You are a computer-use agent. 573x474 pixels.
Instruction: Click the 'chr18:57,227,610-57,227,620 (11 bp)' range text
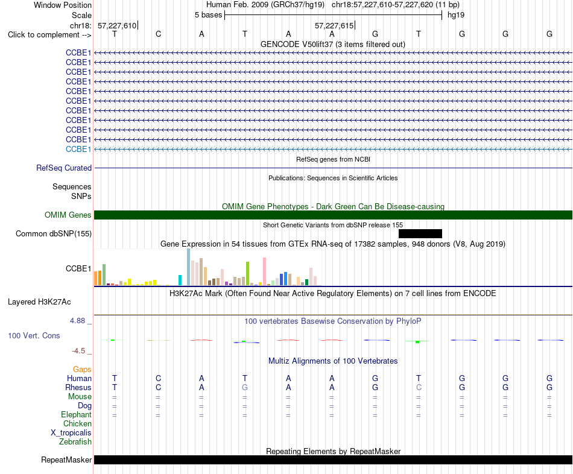(x=396, y=5)
